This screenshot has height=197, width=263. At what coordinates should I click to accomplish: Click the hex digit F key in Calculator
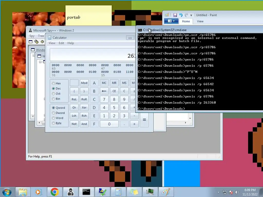click(x=94, y=124)
